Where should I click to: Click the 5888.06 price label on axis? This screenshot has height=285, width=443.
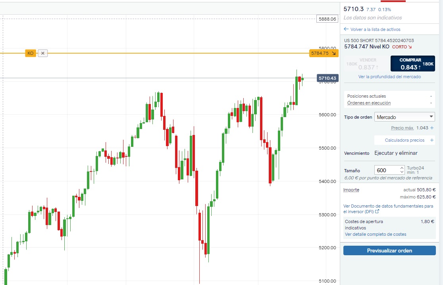pos(327,19)
